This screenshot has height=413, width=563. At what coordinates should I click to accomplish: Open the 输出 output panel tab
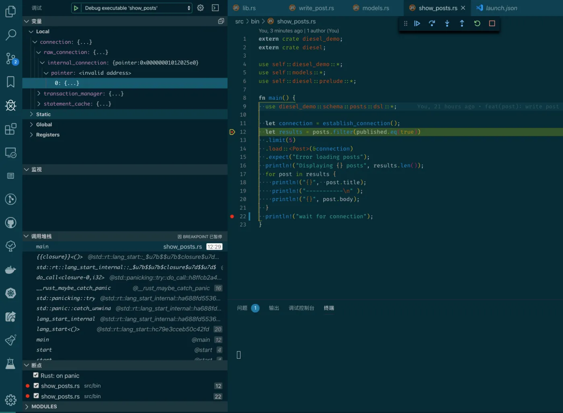click(x=274, y=308)
